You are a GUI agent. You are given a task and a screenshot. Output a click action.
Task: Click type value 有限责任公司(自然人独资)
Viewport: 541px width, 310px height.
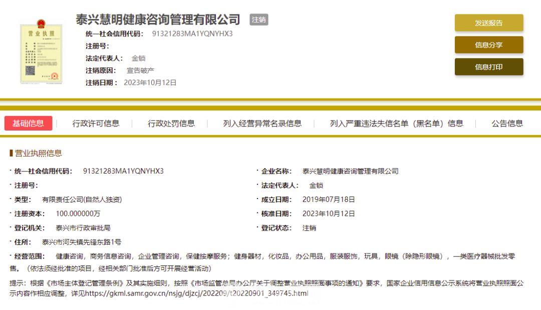[x=82, y=199]
